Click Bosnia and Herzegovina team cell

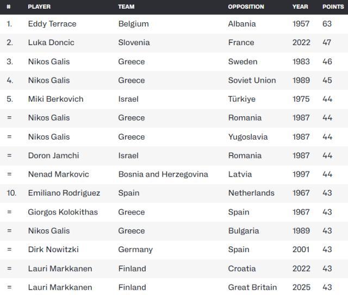tap(163, 174)
